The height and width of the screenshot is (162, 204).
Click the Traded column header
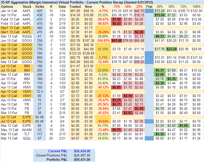pos(75,6)
